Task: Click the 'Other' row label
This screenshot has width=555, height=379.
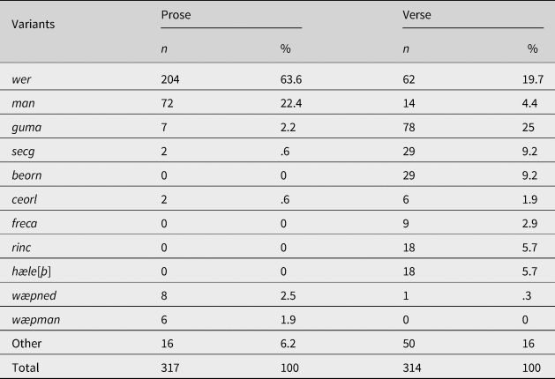Action: 26,341
